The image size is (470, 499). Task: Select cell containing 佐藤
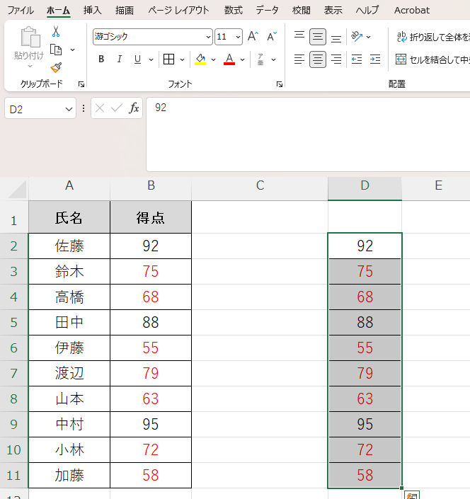[x=69, y=246]
